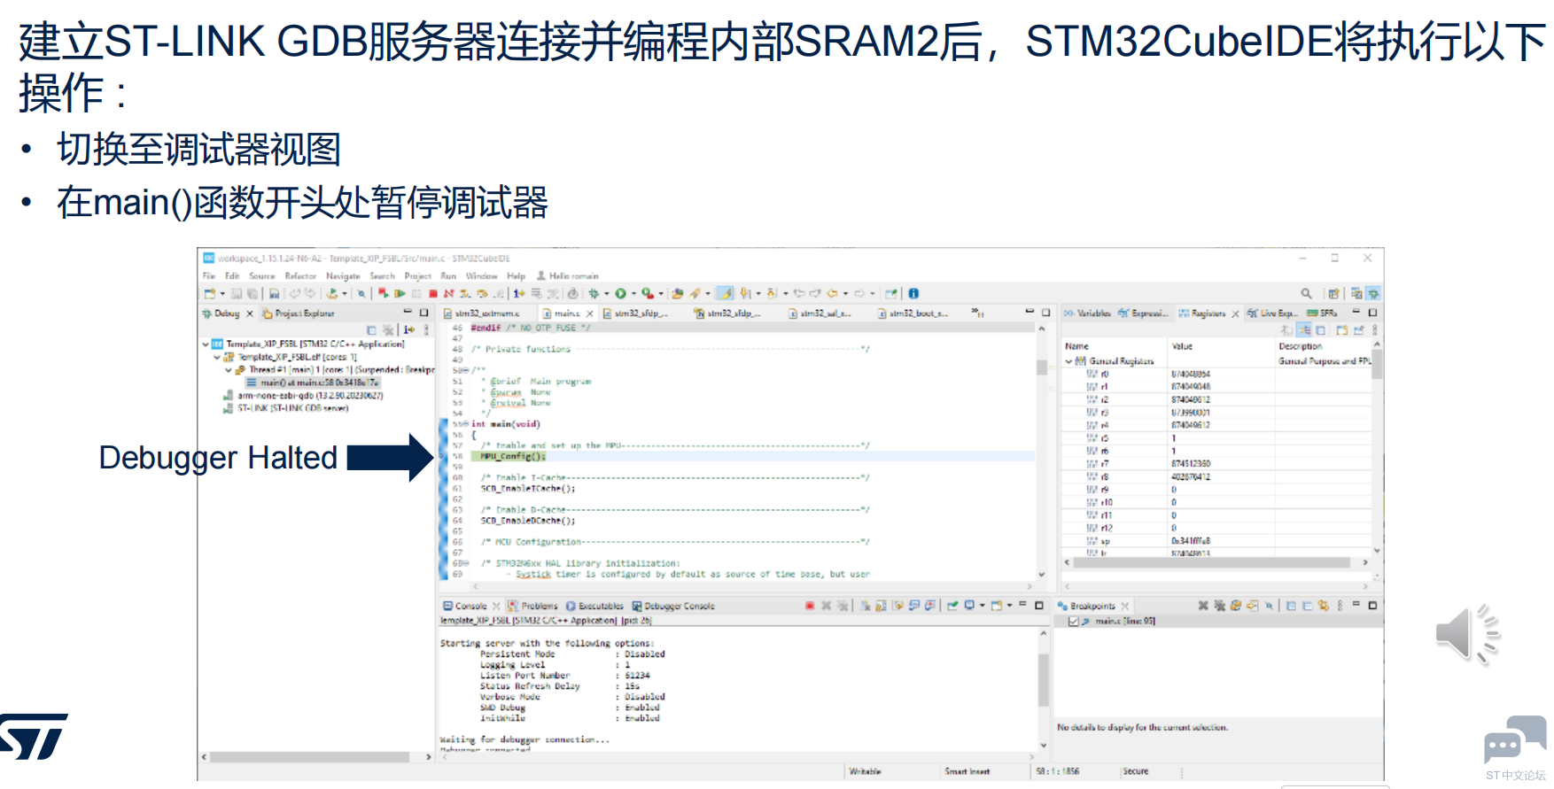Click the console vertical scrollbar

[x=1043, y=682]
